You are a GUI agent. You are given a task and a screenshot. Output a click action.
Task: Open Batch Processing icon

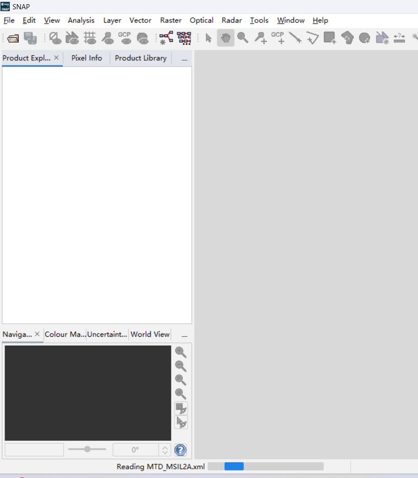(x=184, y=38)
